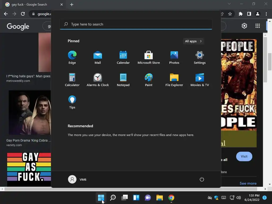
Task: Click the site lock icon in address bar
Action: pyautogui.click(x=33, y=14)
